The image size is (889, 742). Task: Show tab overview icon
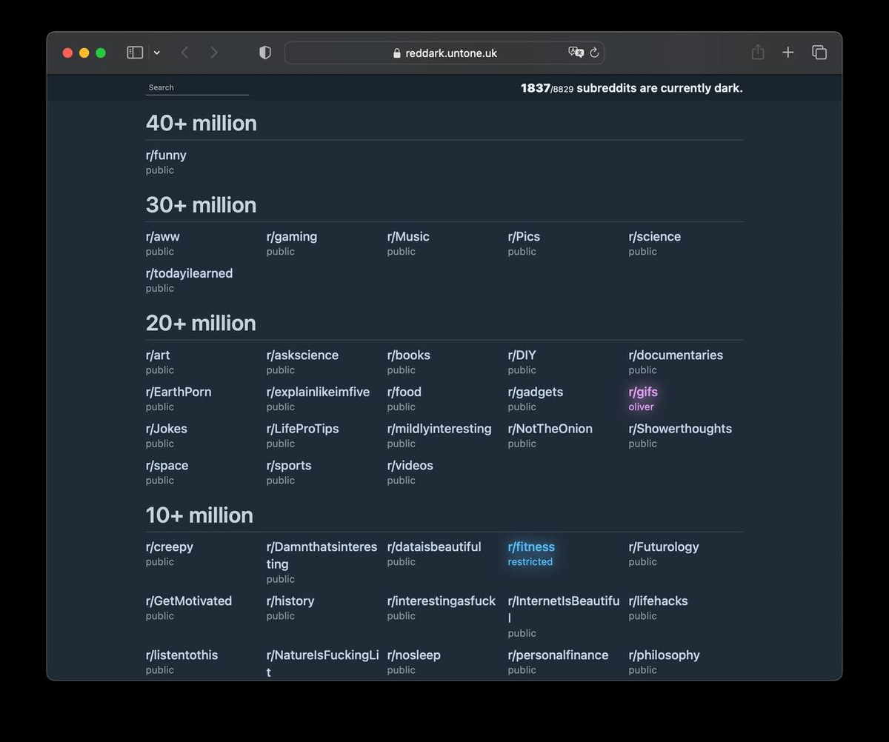coord(819,53)
